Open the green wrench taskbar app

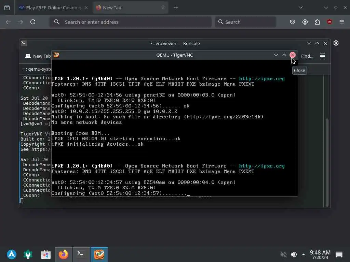(x=28, y=254)
